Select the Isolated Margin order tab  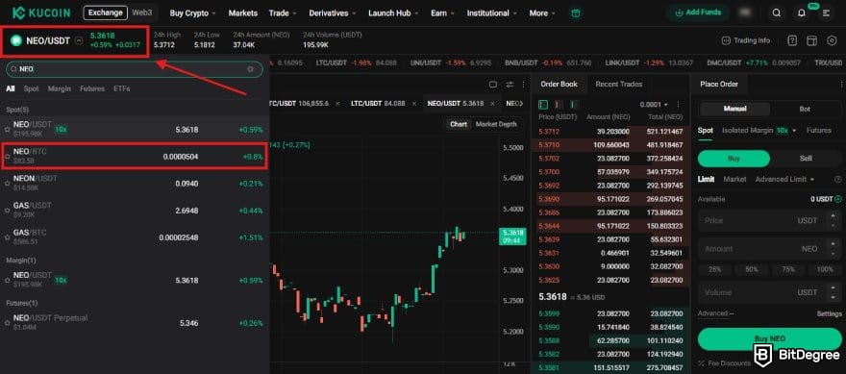point(759,130)
